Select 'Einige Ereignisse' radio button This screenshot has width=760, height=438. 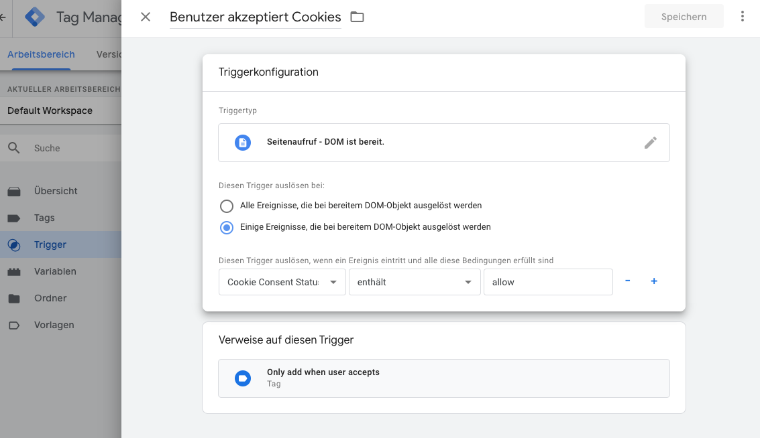click(x=227, y=227)
